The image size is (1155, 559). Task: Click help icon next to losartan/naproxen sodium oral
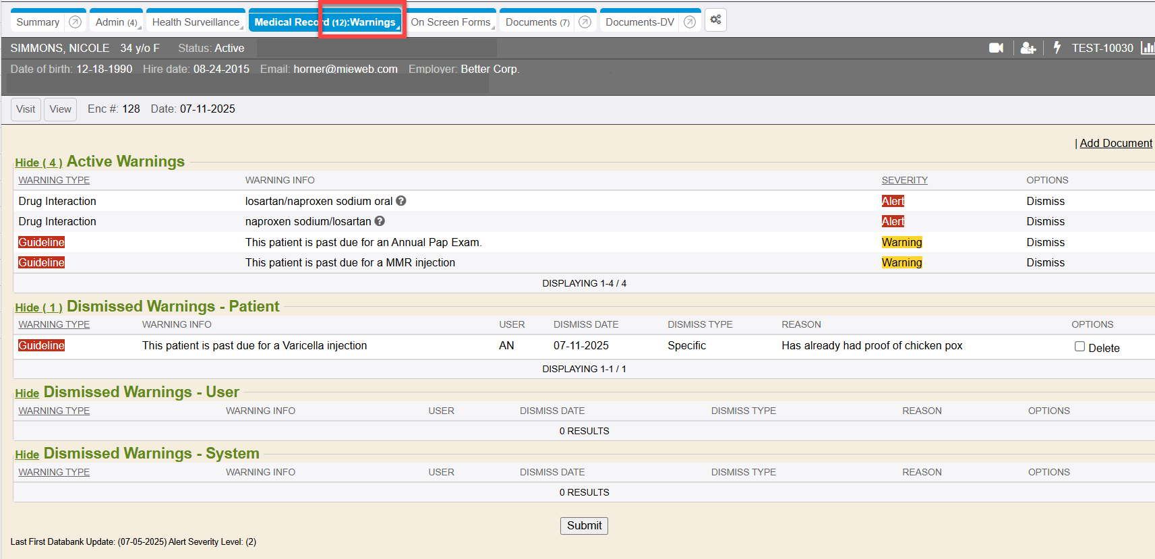[401, 201]
